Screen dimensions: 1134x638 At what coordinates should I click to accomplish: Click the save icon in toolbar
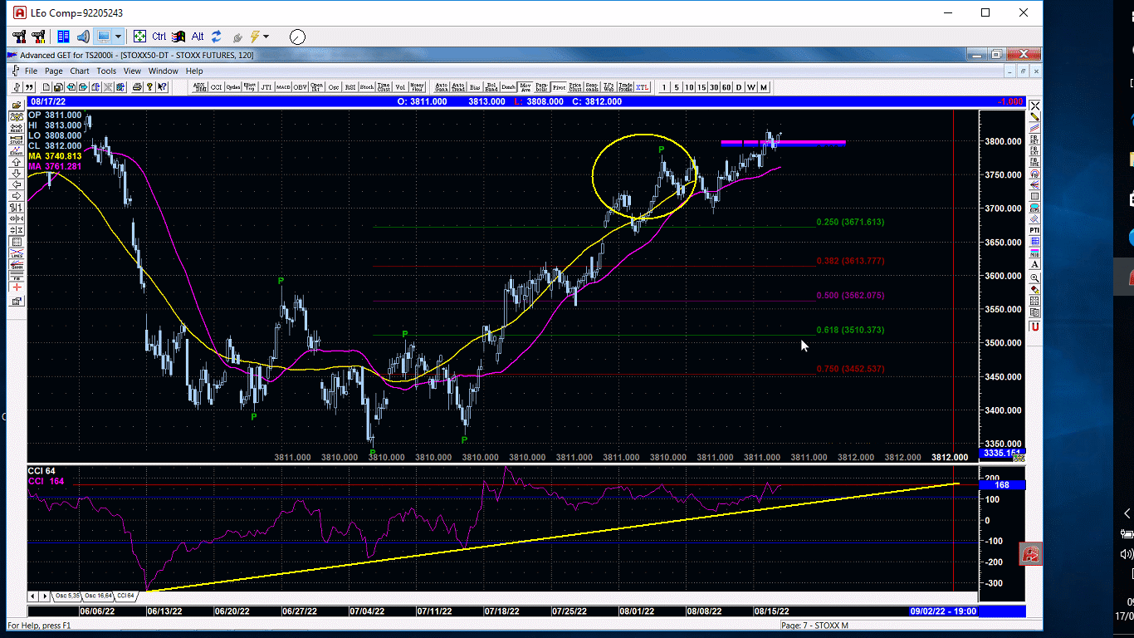point(58,86)
